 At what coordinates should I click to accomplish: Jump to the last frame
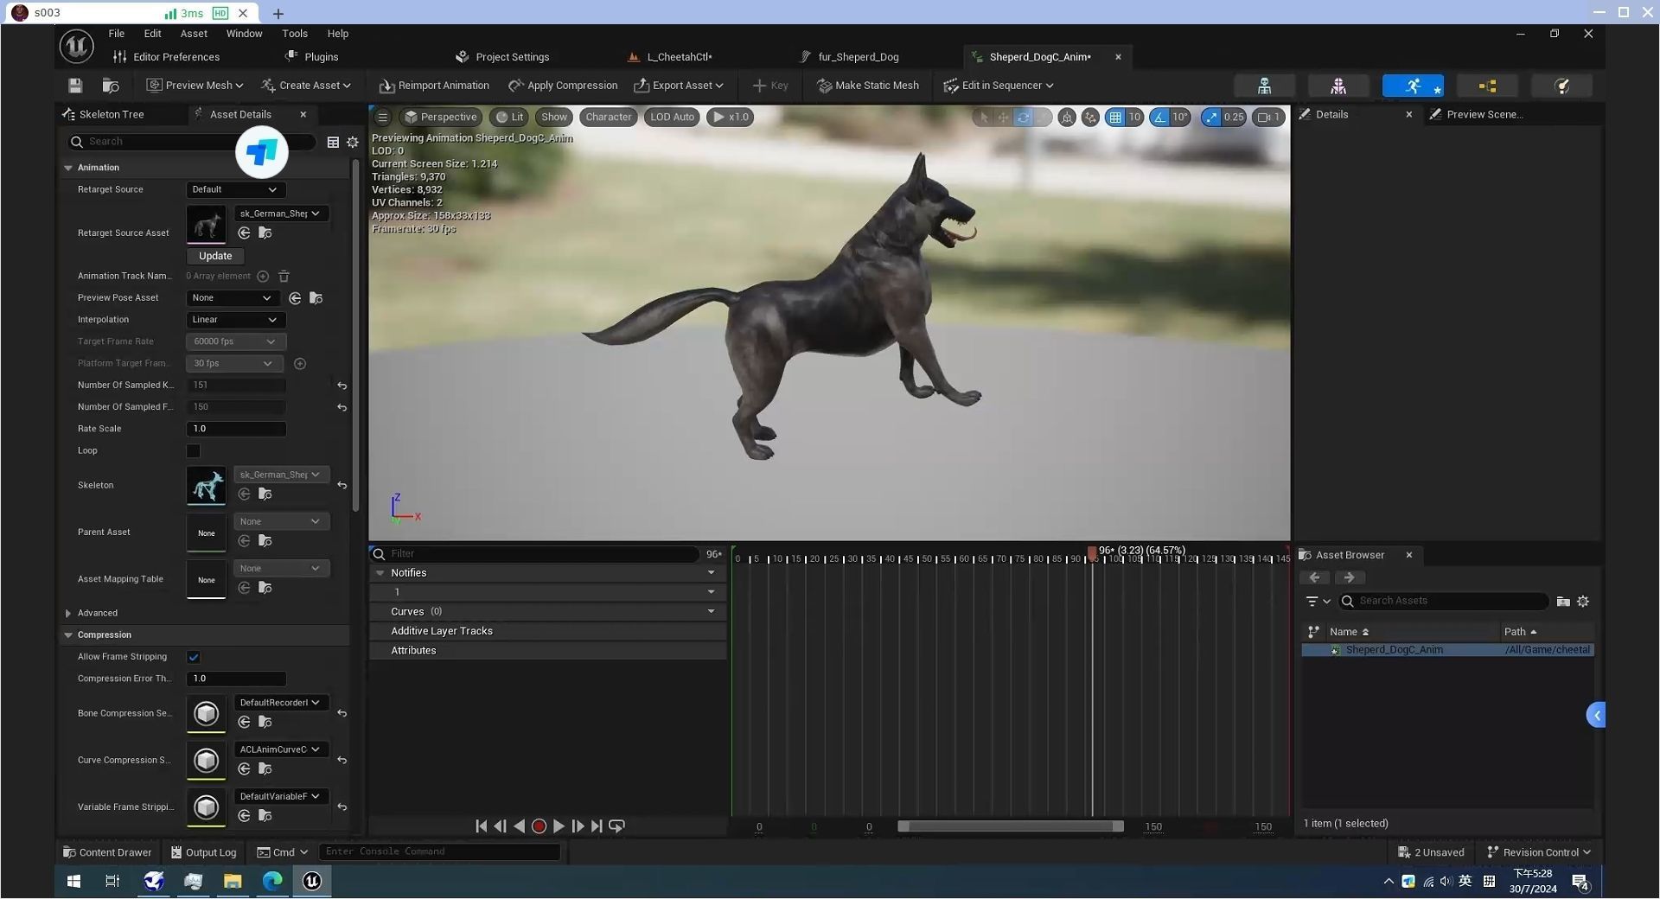click(x=597, y=826)
